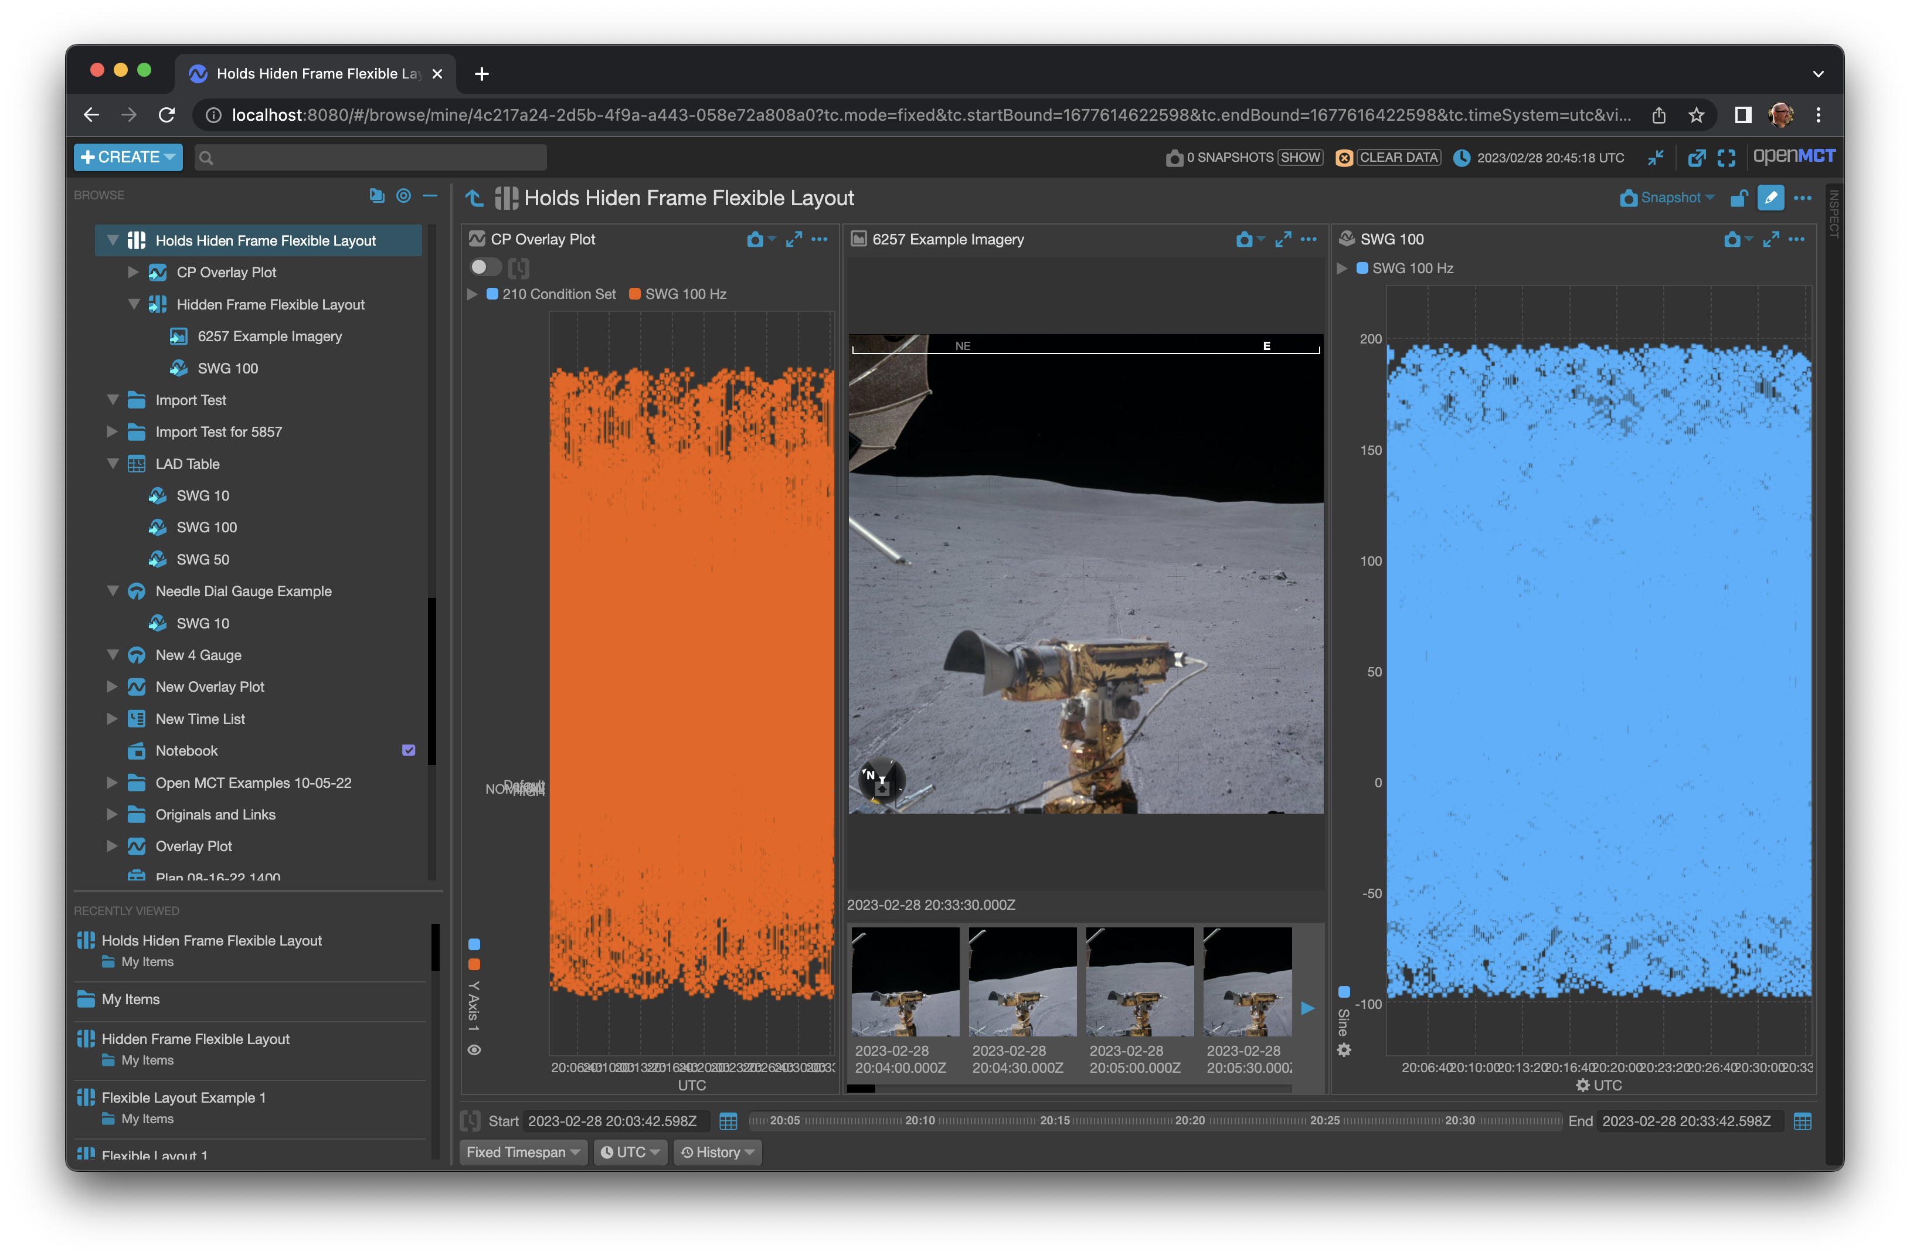
Task: Open My Items in recently viewed
Action: 130,999
